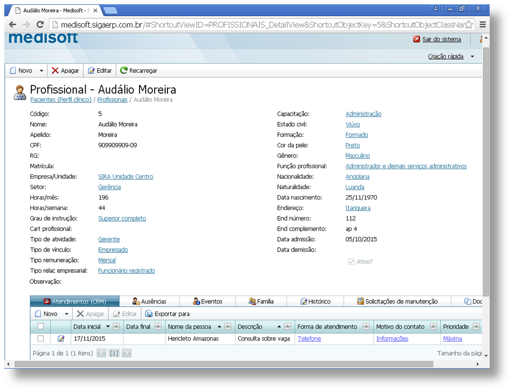This screenshot has width=513, height=392.
Task: Open the SIRA Unidade Centro link
Action: [x=126, y=177]
